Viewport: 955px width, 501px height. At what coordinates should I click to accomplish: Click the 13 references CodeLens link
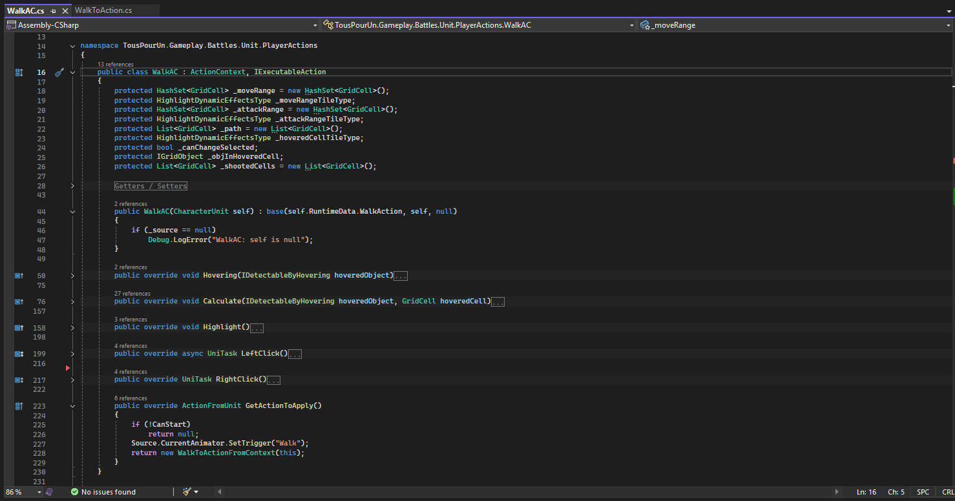click(x=115, y=65)
